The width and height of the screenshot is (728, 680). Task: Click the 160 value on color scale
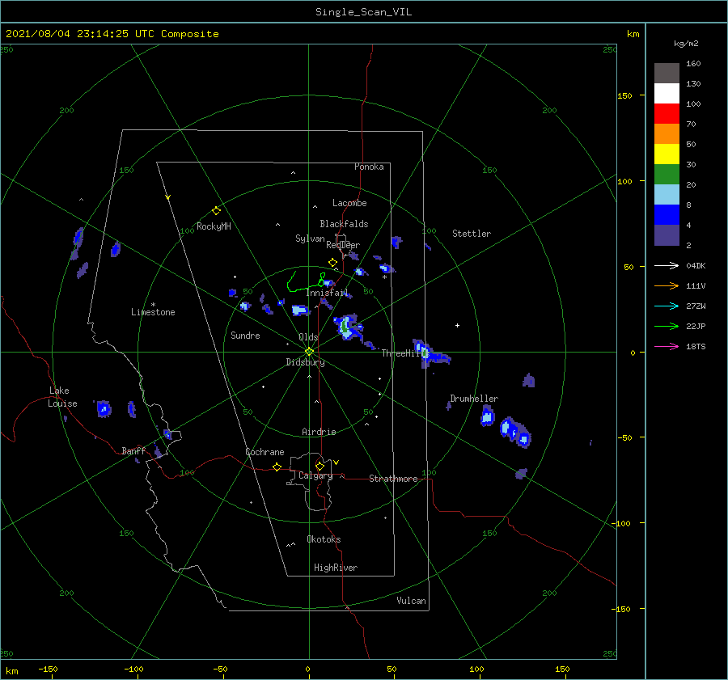click(x=694, y=64)
